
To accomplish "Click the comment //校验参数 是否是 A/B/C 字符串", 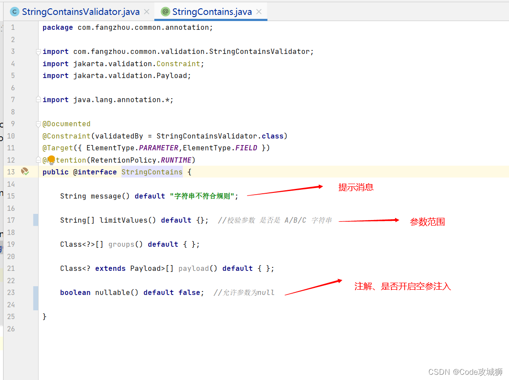I will 275,220.
